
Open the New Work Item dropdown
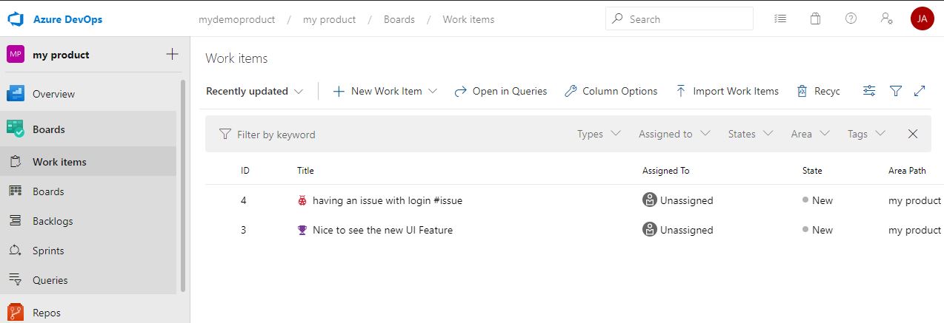click(x=385, y=91)
